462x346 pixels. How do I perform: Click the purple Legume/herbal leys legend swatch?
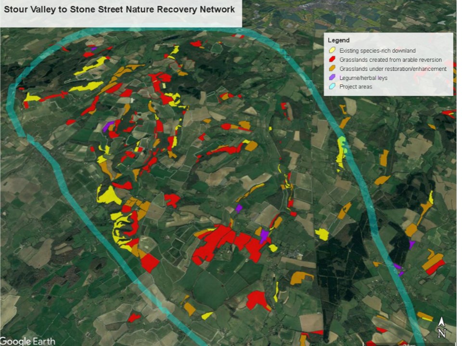(332, 77)
